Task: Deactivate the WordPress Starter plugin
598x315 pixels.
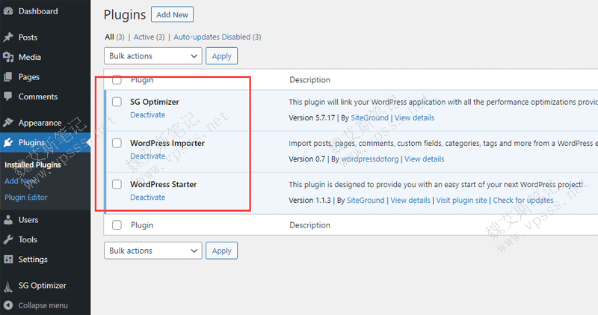Action: click(147, 197)
